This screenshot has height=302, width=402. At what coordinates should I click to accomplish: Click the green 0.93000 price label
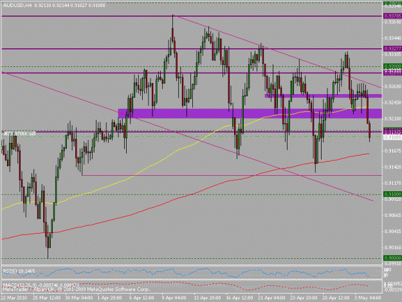click(x=392, y=66)
